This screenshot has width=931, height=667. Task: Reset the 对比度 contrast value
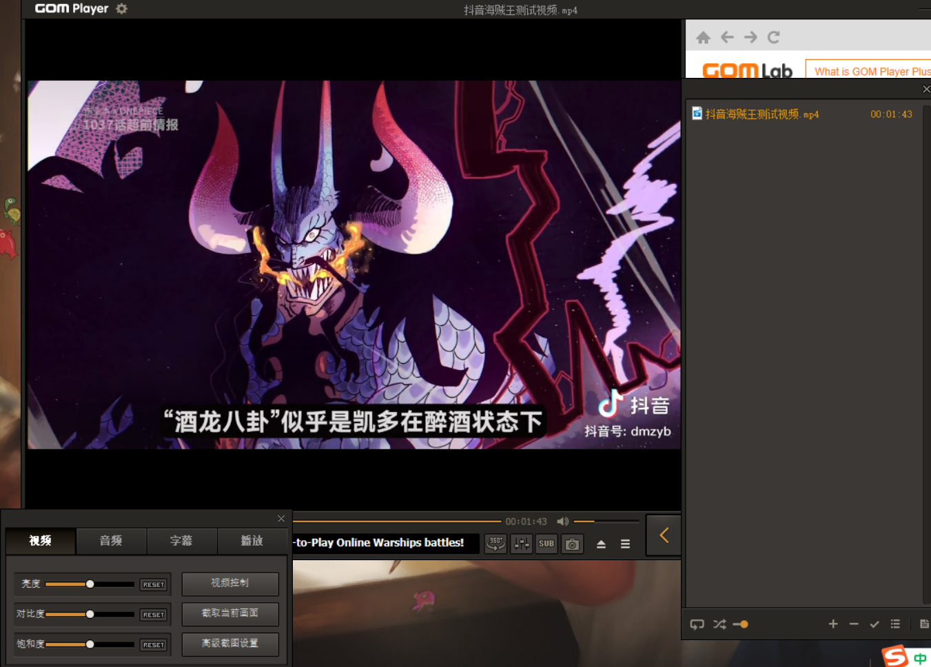154,615
